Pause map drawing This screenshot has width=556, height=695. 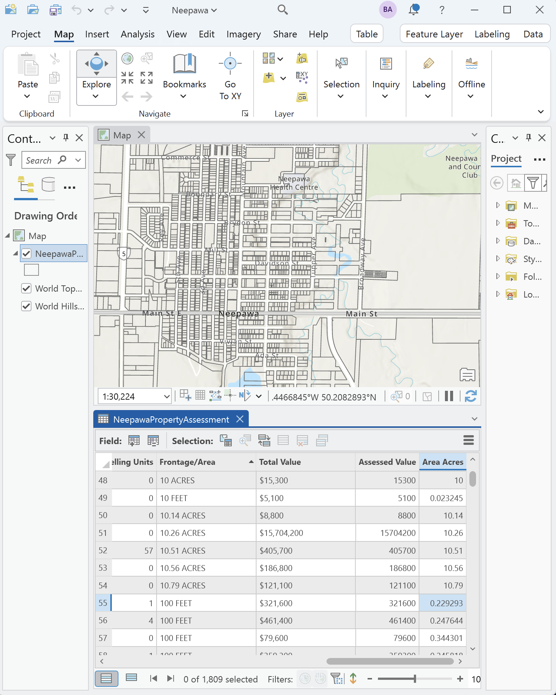click(x=449, y=396)
